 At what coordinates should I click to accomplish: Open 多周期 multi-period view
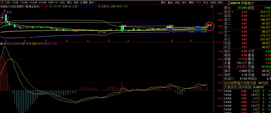[x=84, y=3]
